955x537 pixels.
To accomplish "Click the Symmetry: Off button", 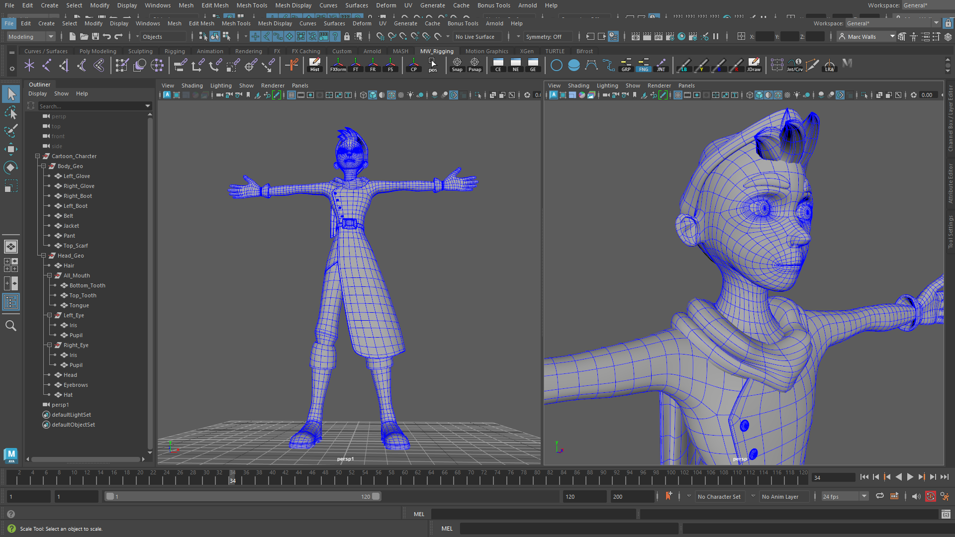I will click(x=543, y=36).
